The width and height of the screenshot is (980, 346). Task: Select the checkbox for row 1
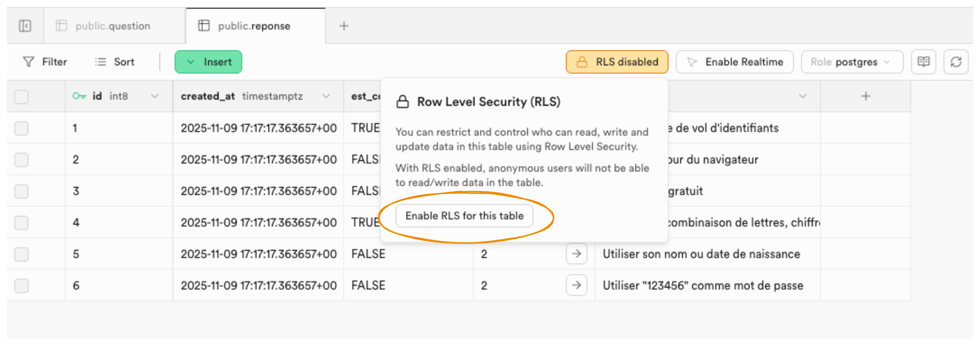[x=21, y=128]
